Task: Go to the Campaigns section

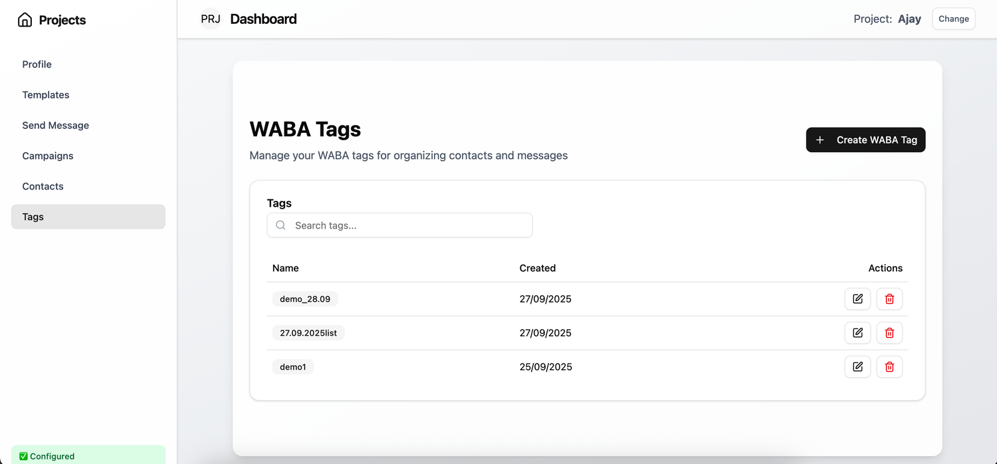Action: tap(48, 156)
